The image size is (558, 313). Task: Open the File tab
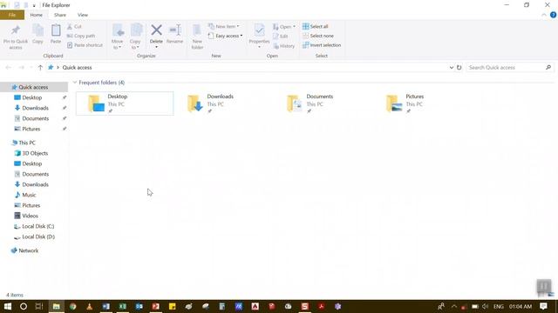(12, 15)
